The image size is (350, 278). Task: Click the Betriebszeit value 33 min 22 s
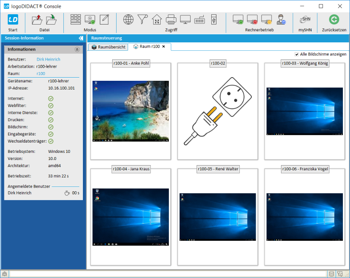[59, 176]
